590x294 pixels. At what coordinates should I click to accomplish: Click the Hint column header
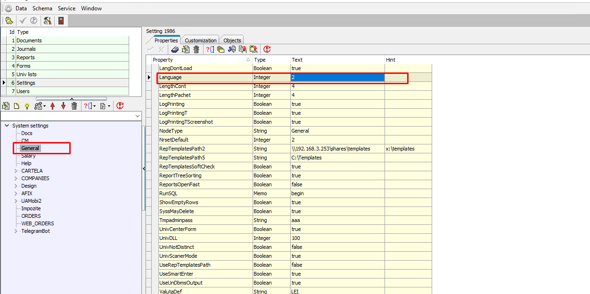pyautogui.click(x=408, y=60)
